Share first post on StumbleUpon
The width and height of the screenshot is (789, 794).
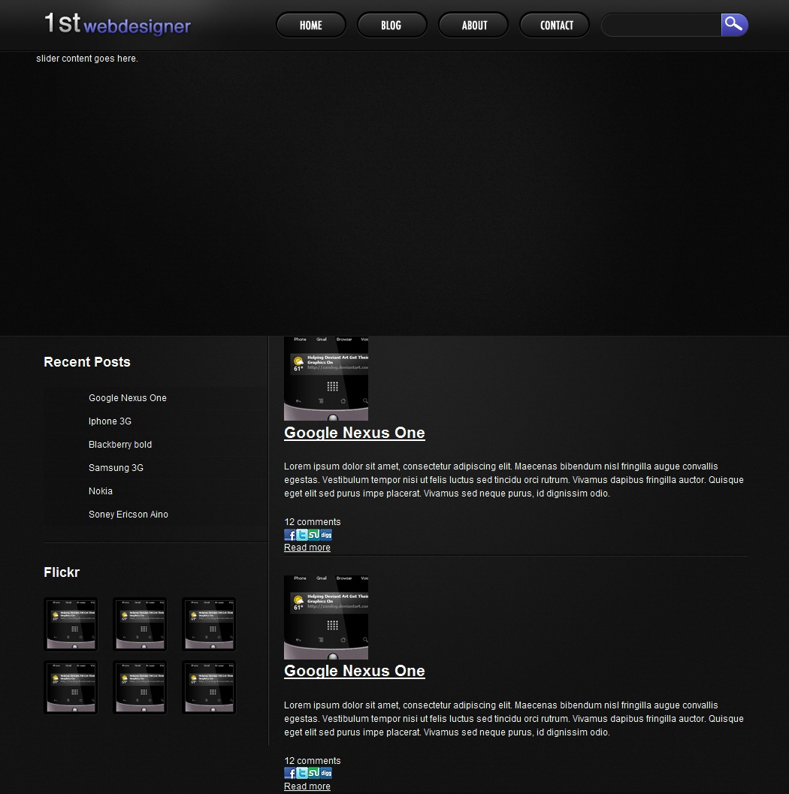click(314, 535)
